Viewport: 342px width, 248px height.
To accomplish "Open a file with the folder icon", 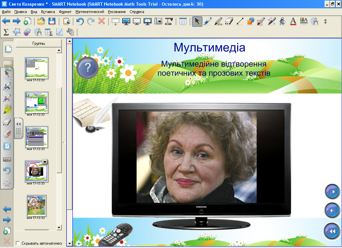I will (x=41, y=21).
